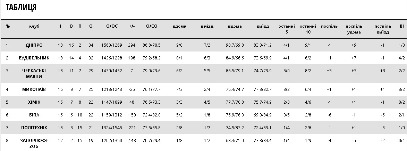Click the П losses column header
The height and width of the screenshot is (151, 407).
80,26
